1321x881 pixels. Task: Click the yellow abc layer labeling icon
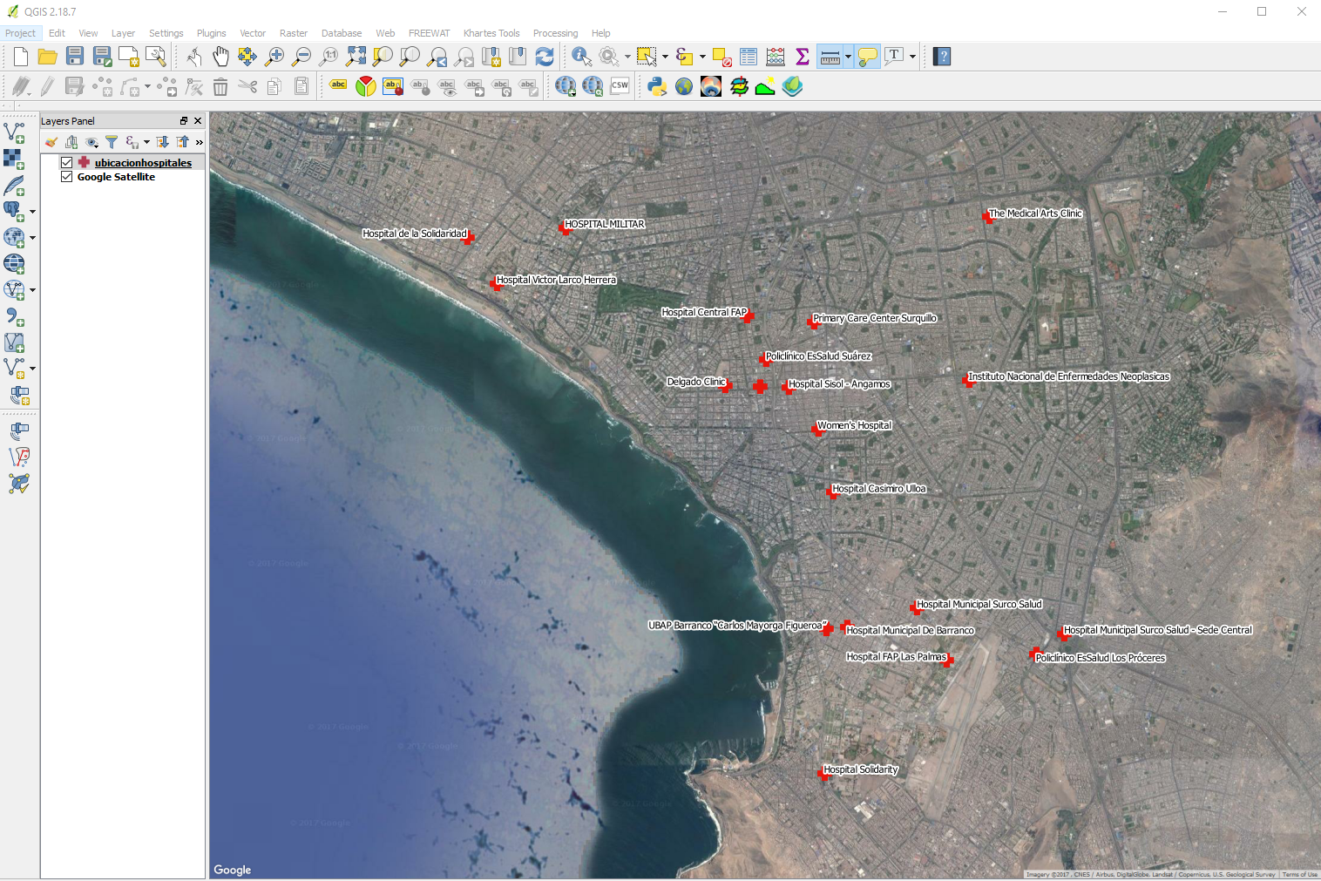click(338, 85)
